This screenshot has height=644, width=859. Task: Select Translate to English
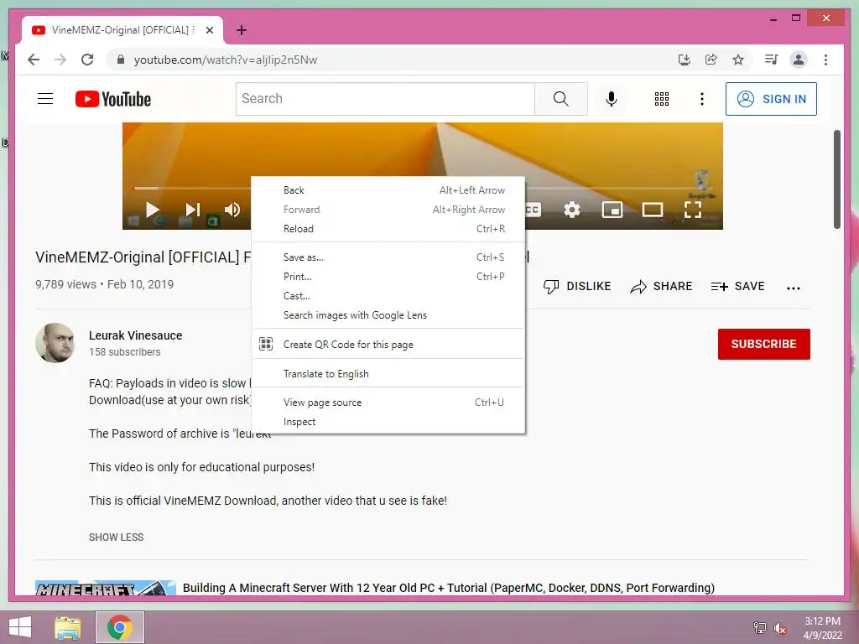click(x=388, y=374)
